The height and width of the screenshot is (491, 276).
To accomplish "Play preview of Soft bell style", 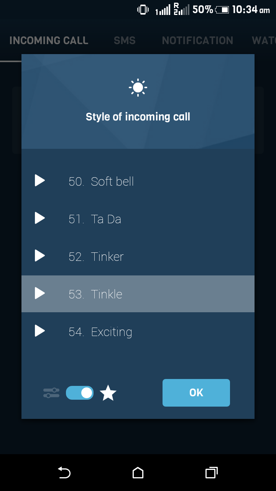I will tap(40, 180).
